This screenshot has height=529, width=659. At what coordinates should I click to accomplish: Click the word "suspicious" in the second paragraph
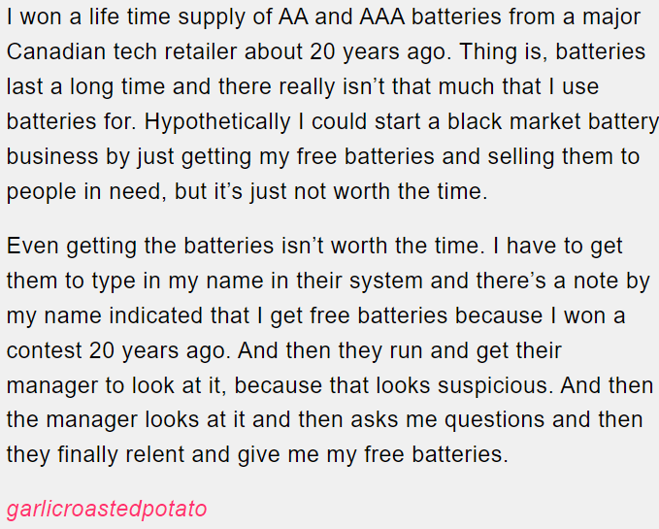pos(494,386)
